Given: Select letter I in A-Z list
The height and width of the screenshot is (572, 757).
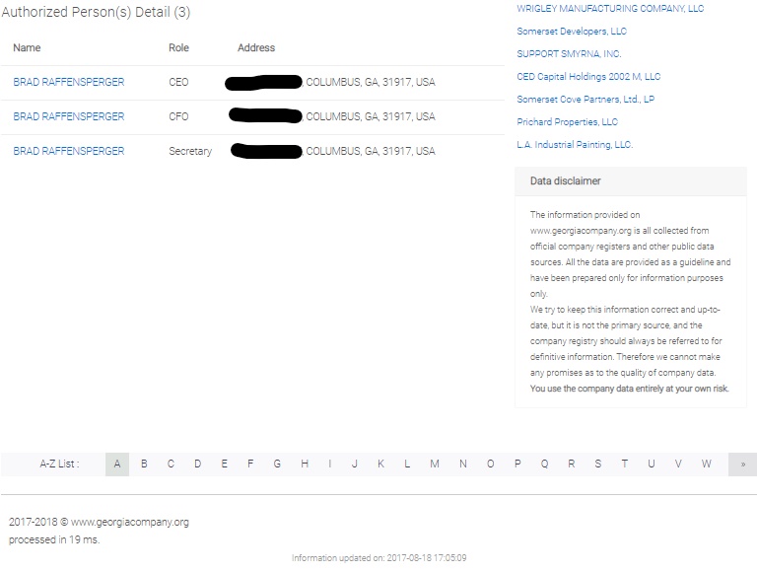Looking at the screenshot, I should coord(330,465).
